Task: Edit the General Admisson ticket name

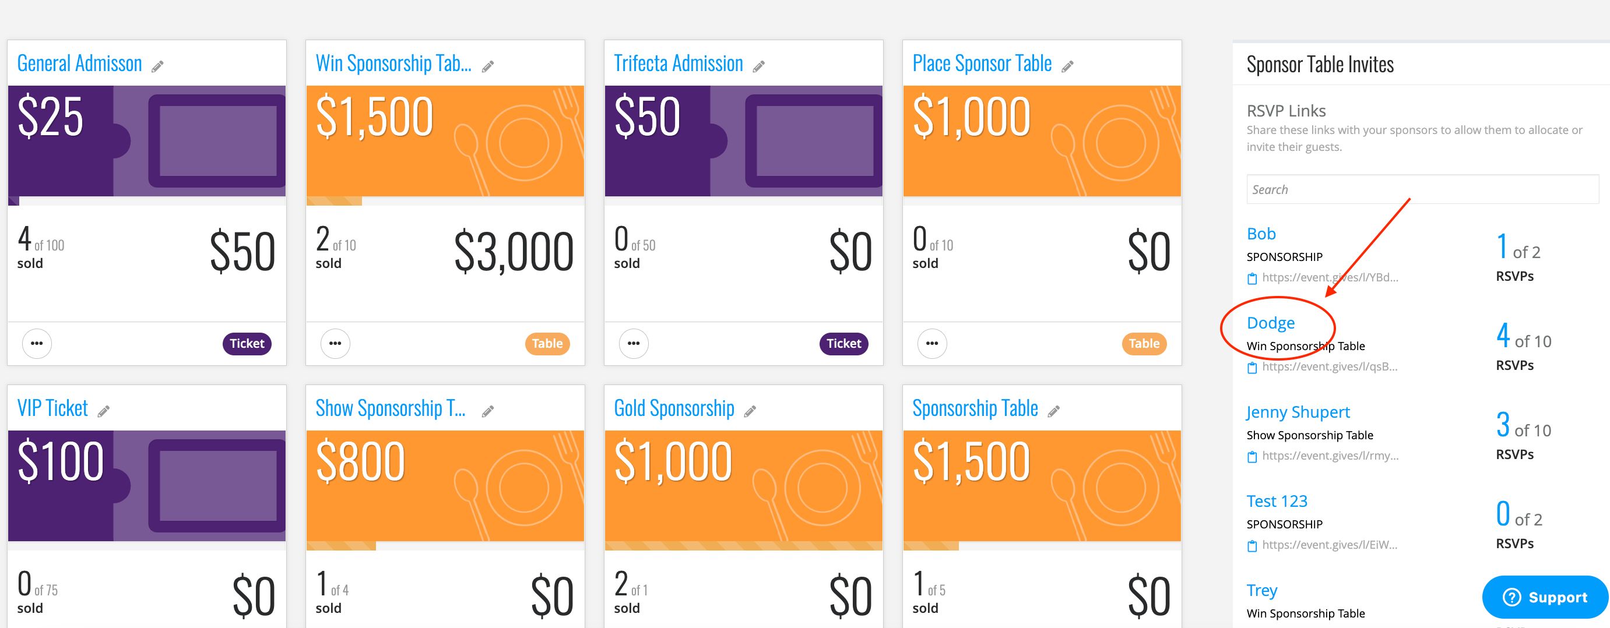Action: click(157, 66)
